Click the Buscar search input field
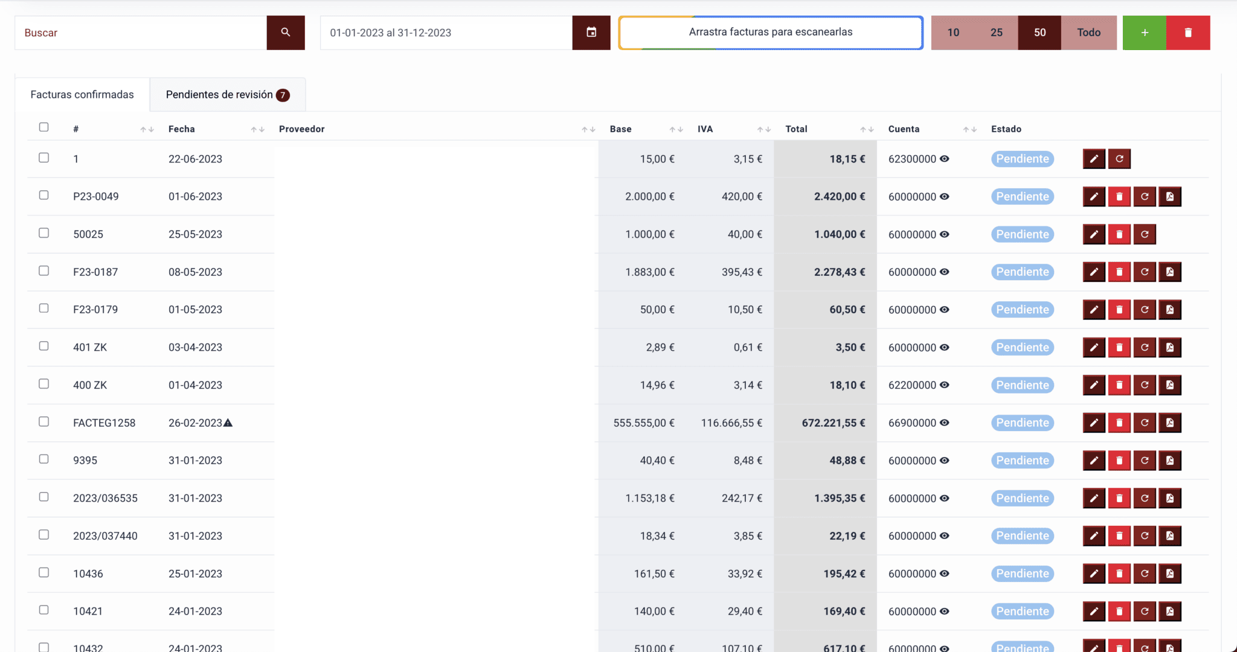 140,33
